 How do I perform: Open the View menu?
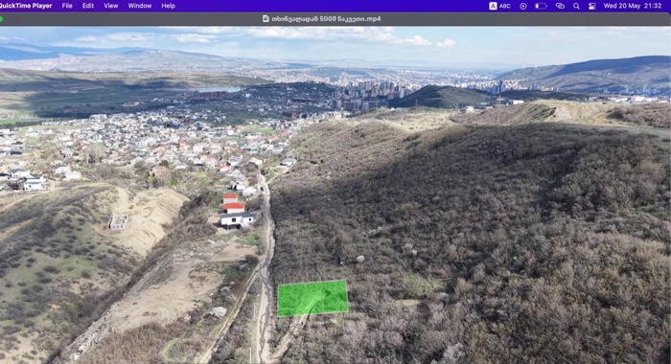click(x=111, y=6)
